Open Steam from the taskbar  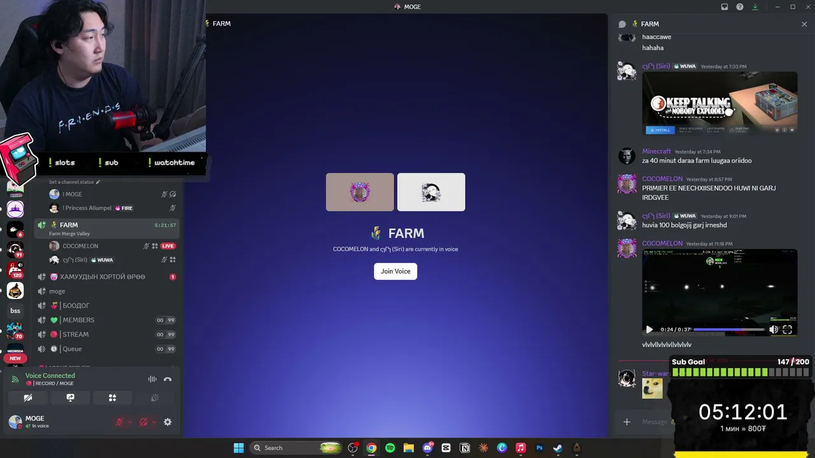pos(558,448)
